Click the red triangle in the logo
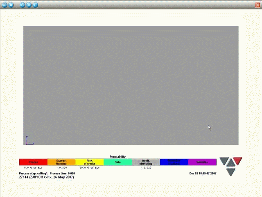This screenshot has height=197, width=262. click(238, 160)
